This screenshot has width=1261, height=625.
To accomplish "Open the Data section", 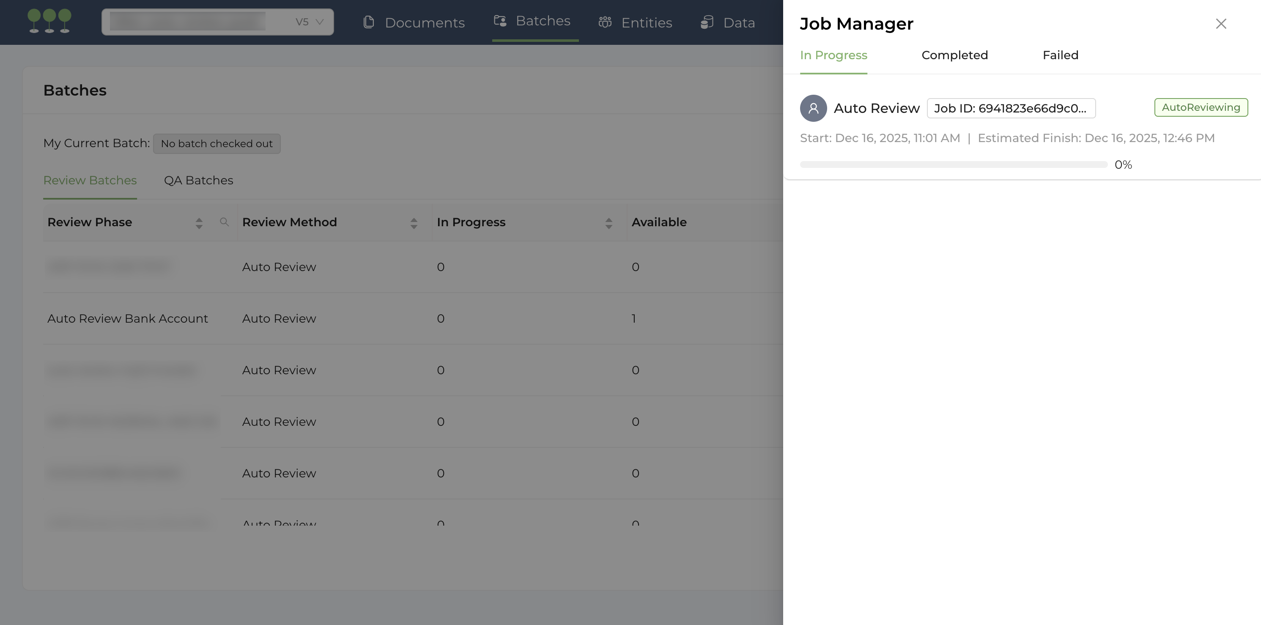I will [728, 22].
